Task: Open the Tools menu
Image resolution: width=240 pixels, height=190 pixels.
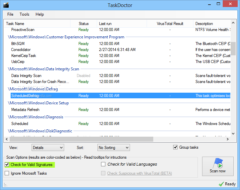Action: point(24,14)
